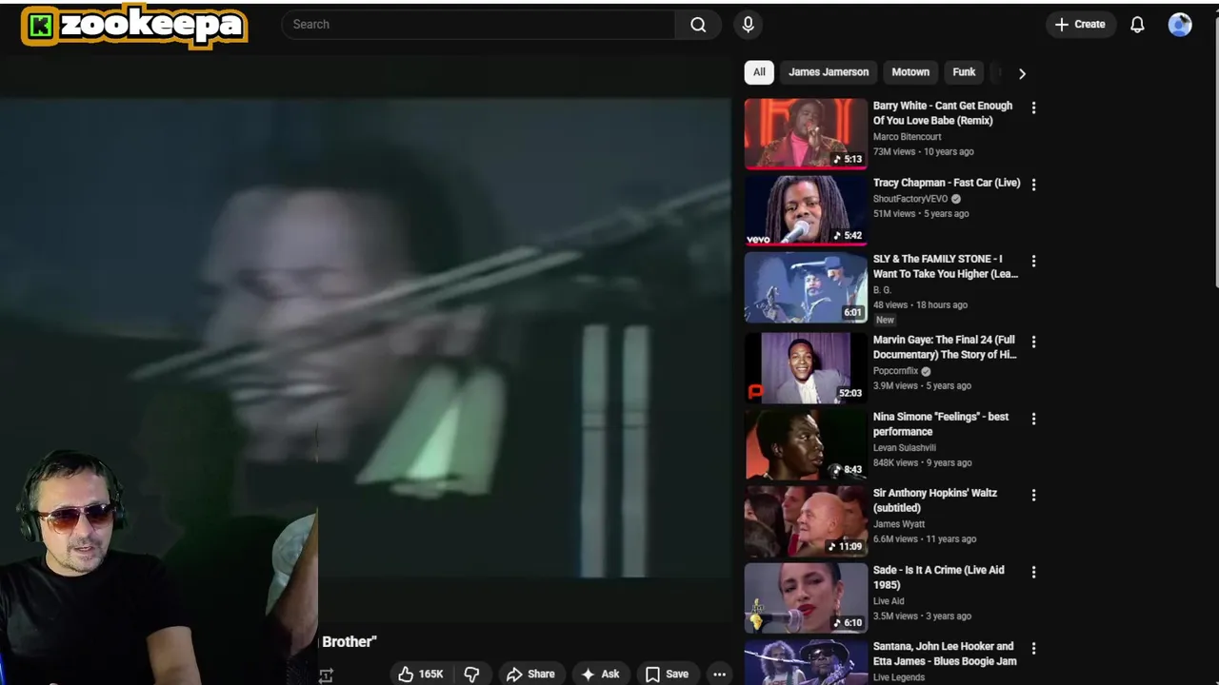Select the All filter chip

[759, 72]
